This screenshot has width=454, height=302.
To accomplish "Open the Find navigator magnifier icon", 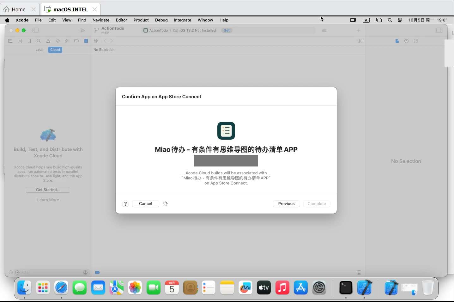I will (39, 41).
